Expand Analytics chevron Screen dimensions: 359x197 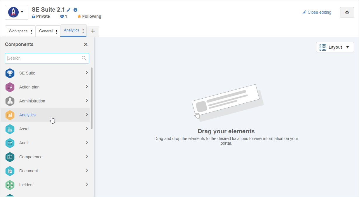click(87, 114)
